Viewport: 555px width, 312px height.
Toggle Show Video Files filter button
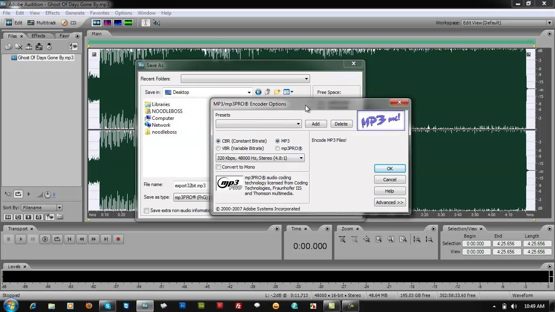coord(29,217)
